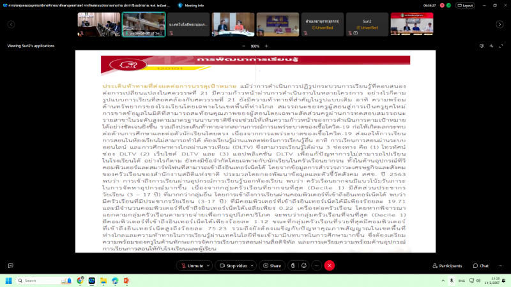Open the Participants panel

(446, 265)
